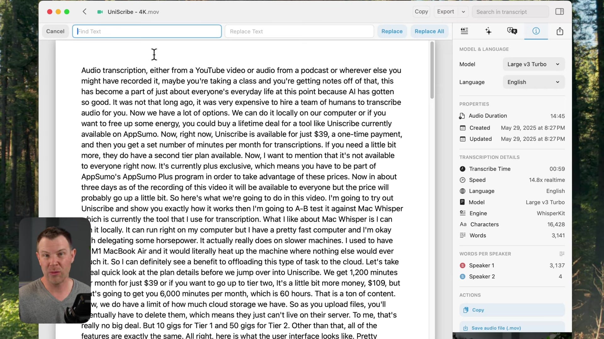The image size is (604, 339).
Task: Click the Words lines icon
Action: pos(462,235)
